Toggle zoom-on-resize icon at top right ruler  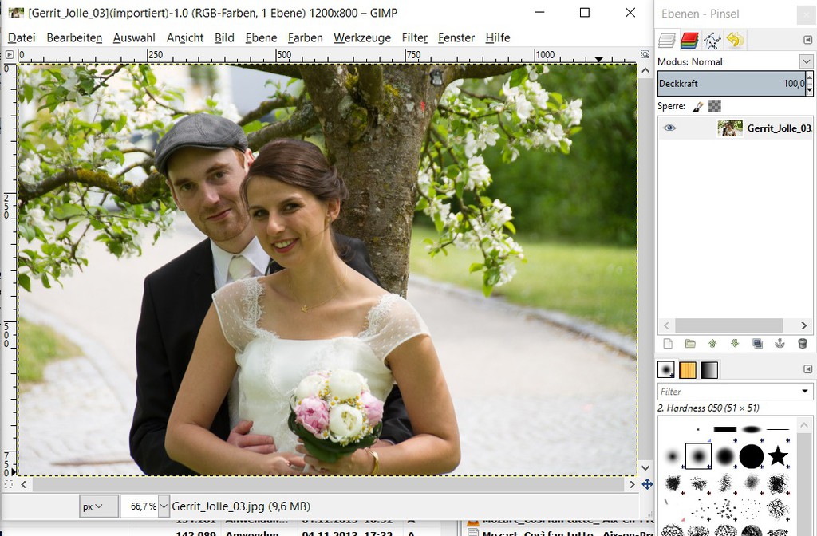645,55
